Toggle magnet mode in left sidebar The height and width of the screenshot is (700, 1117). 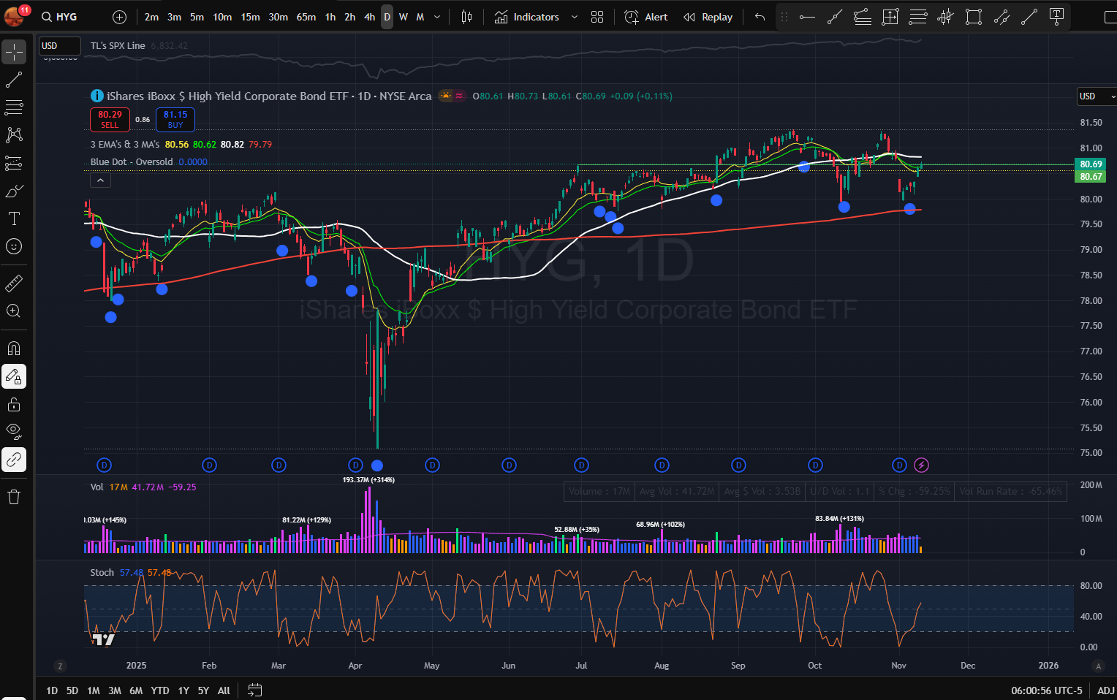14,349
